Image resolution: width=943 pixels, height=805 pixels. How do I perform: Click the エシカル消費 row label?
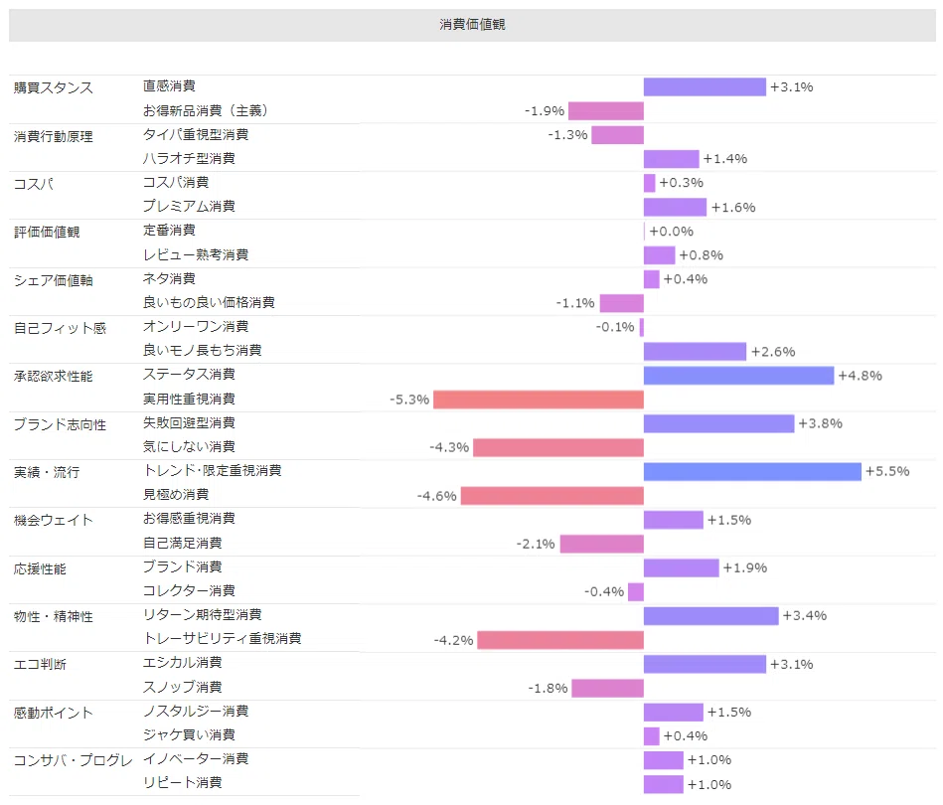coord(182,663)
